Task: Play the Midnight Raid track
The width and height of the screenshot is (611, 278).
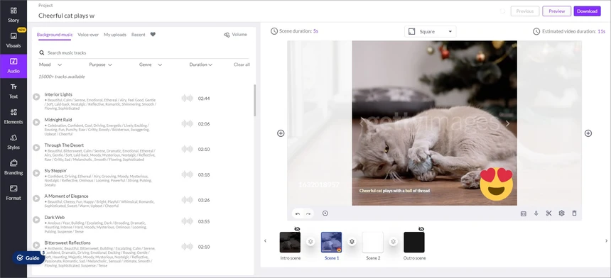Action: tap(36, 122)
